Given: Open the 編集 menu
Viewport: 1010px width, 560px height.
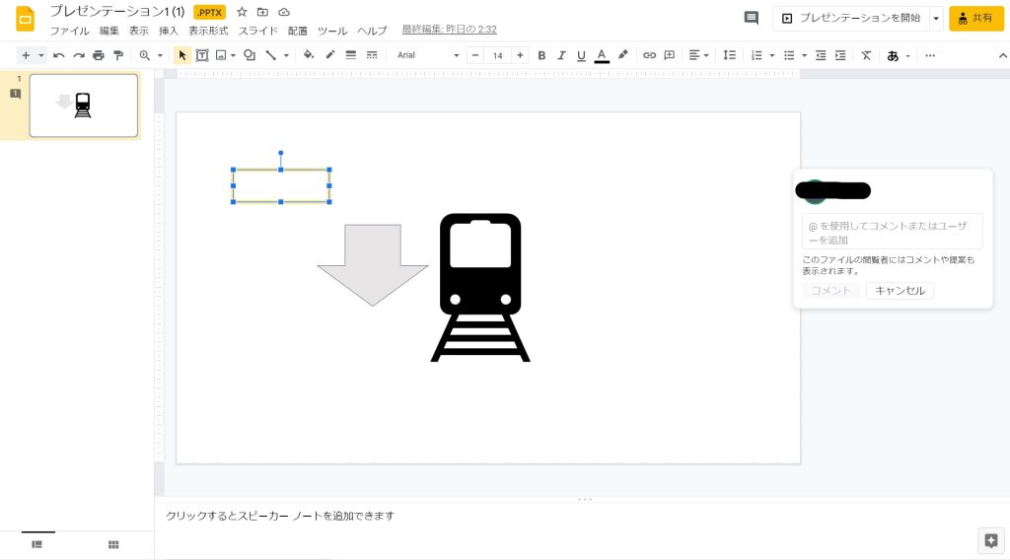Looking at the screenshot, I should (x=108, y=31).
